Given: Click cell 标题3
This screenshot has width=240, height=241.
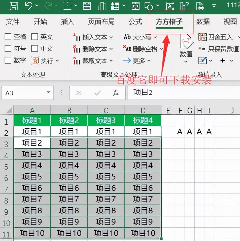Looking at the screenshot, I should [x=106, y=120].
